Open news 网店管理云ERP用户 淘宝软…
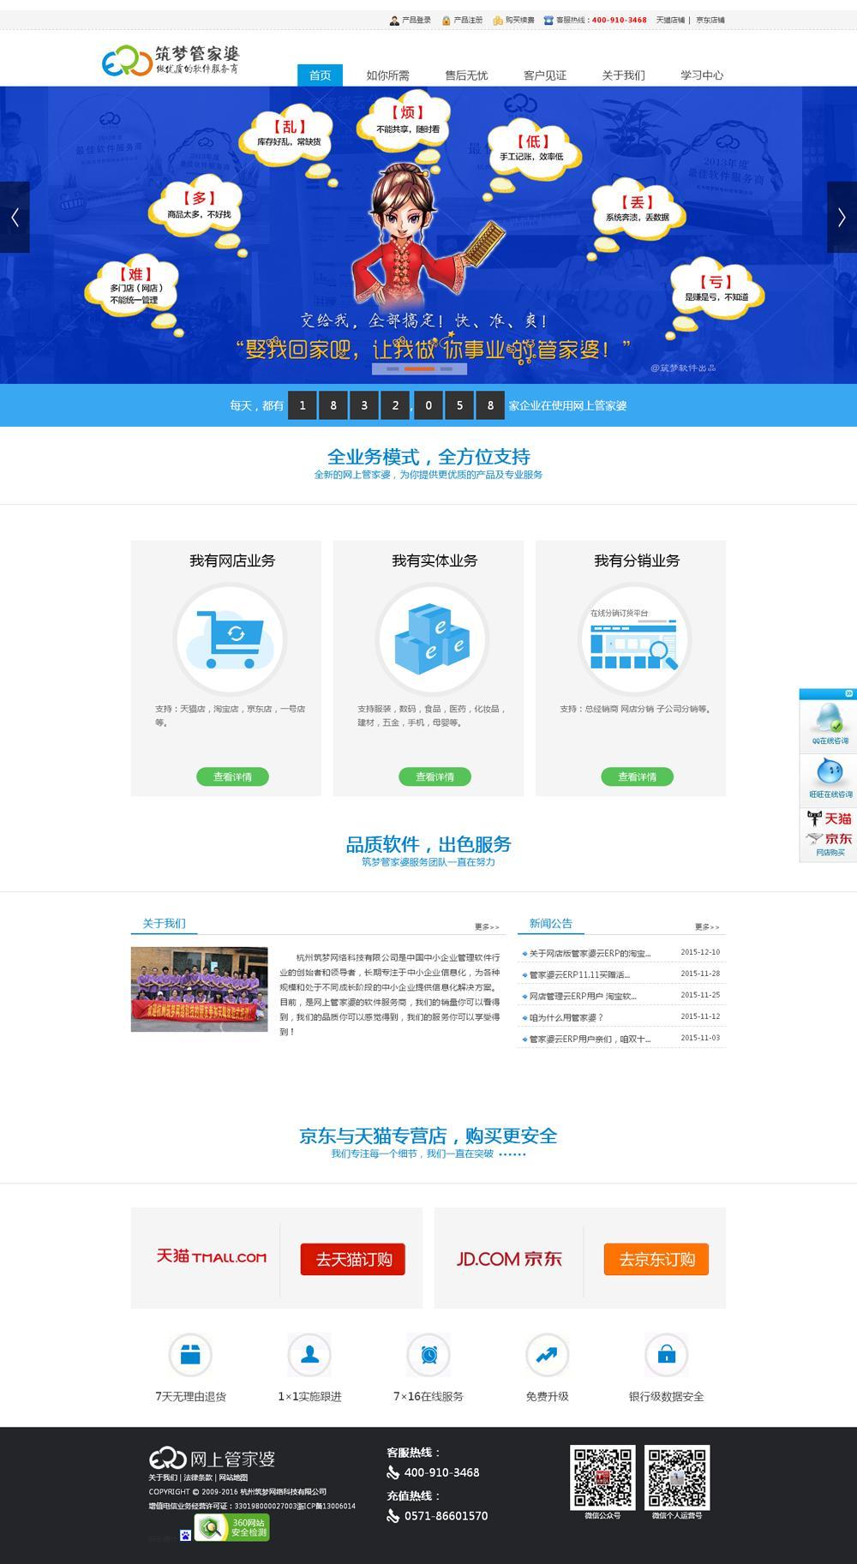The image size is (857, 1564). pyautogui.click(x=583, y=996)
